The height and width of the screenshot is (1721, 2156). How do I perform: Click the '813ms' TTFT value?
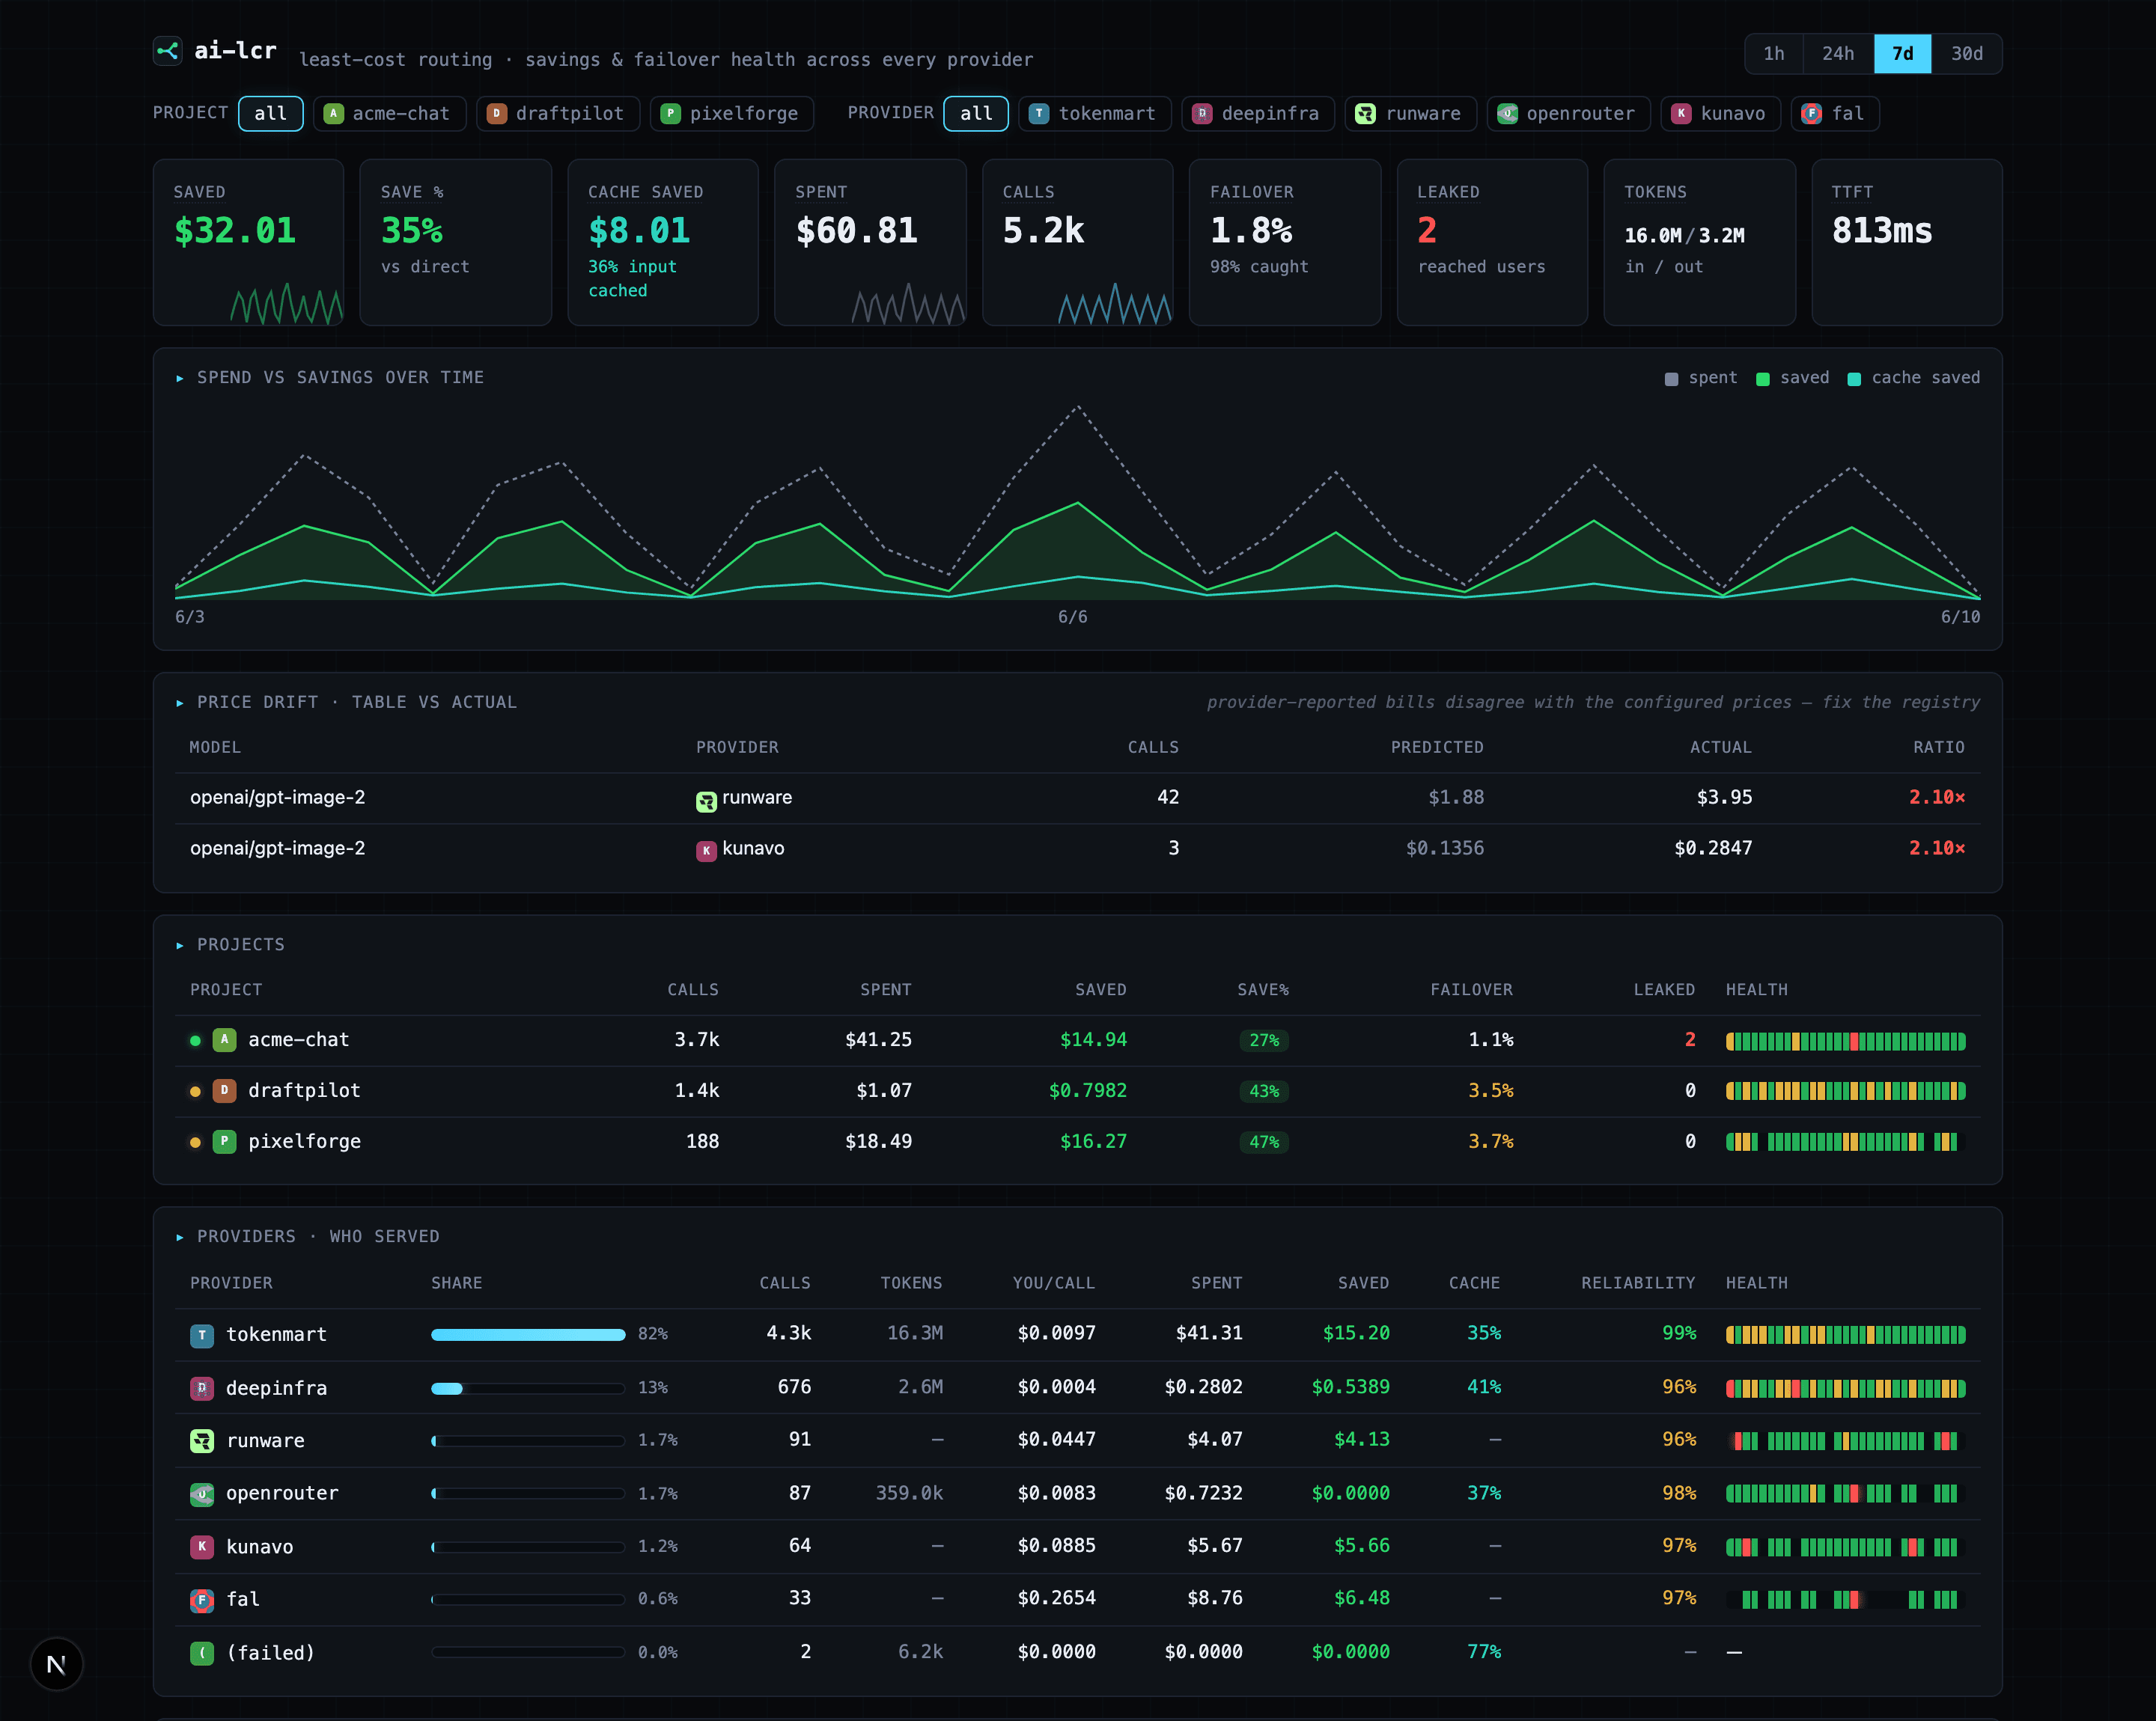tap(1882, 232)
